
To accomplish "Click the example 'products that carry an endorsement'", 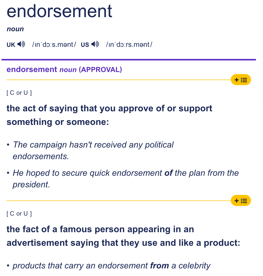I will coord(111,266).
